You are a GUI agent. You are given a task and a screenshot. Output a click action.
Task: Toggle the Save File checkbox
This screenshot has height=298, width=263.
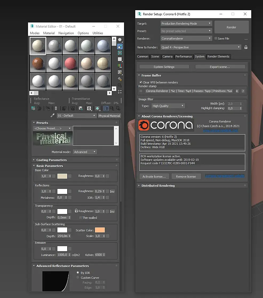216,39
